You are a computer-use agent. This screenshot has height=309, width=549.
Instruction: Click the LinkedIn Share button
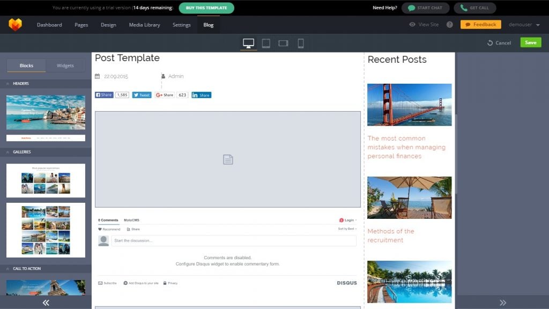(202, 95)
